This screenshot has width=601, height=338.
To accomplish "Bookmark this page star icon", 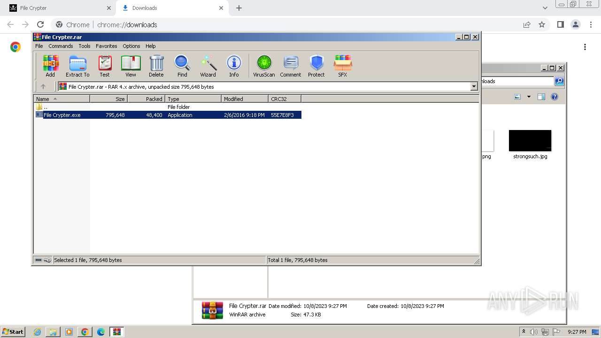I will click(x=542, y=24).
